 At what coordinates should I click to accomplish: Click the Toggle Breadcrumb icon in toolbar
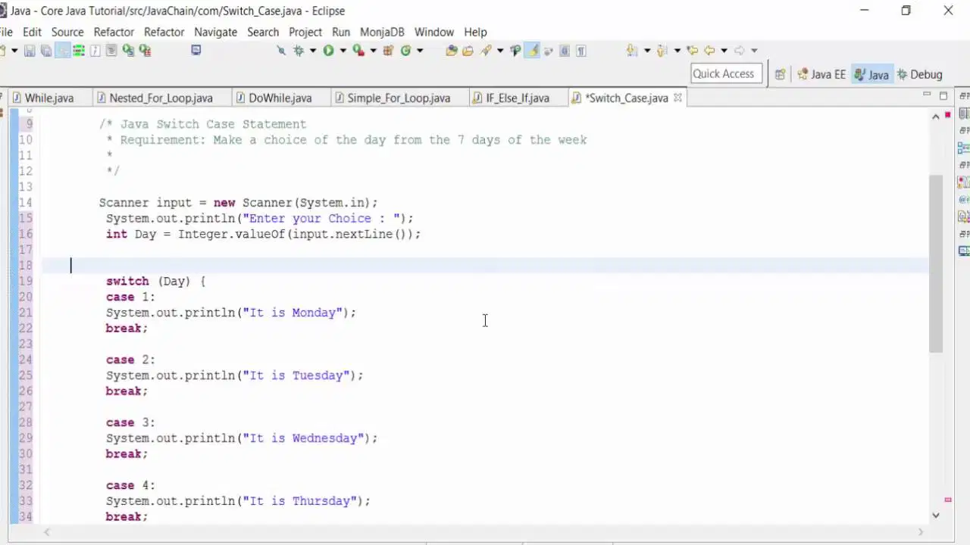63,51
